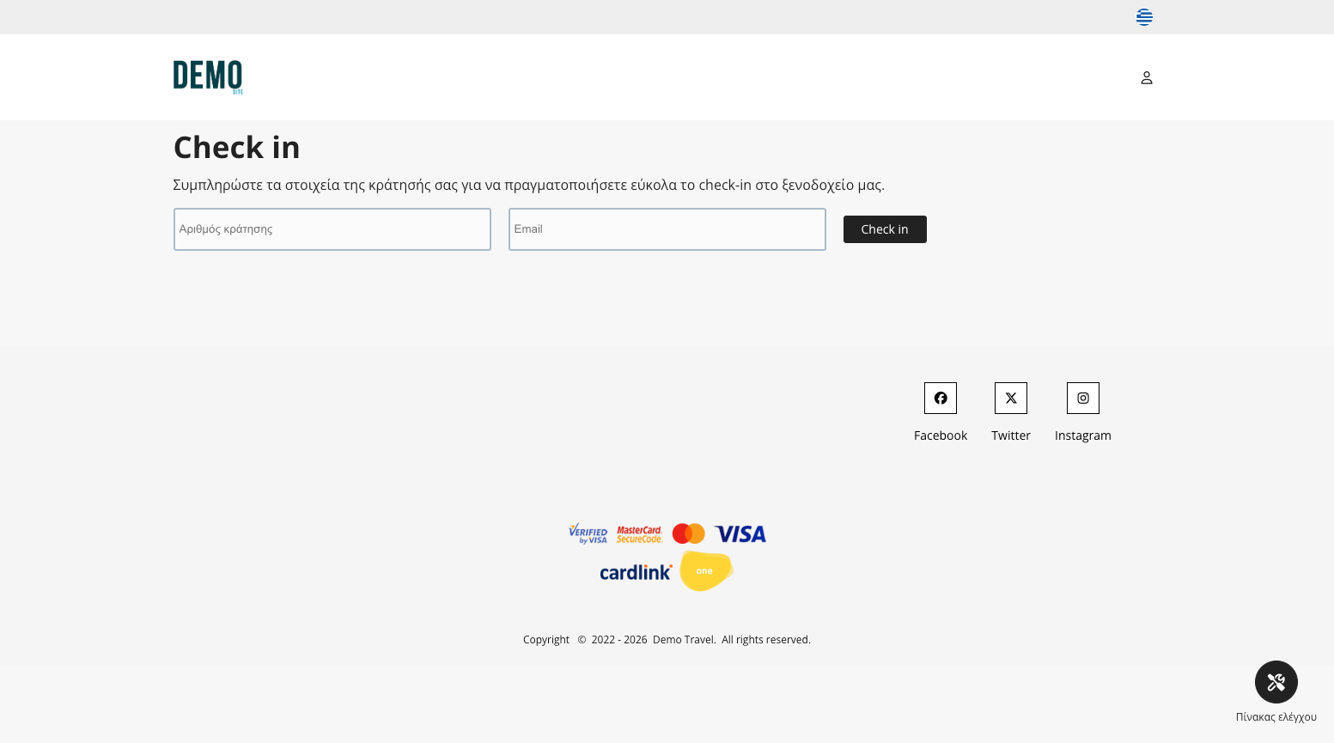Open the Instagram icon box

click(x=1082, y=399)
